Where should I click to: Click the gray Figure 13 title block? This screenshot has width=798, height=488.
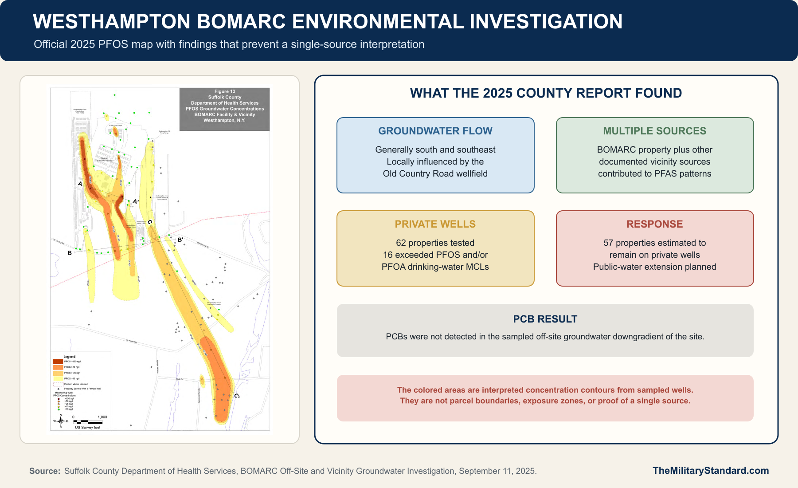pos(224,109)
